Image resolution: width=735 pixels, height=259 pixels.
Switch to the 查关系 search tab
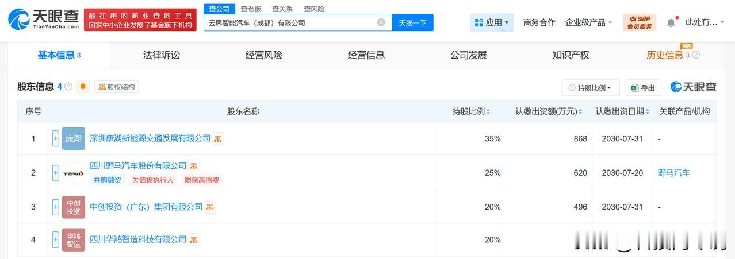tap(282, 9)
